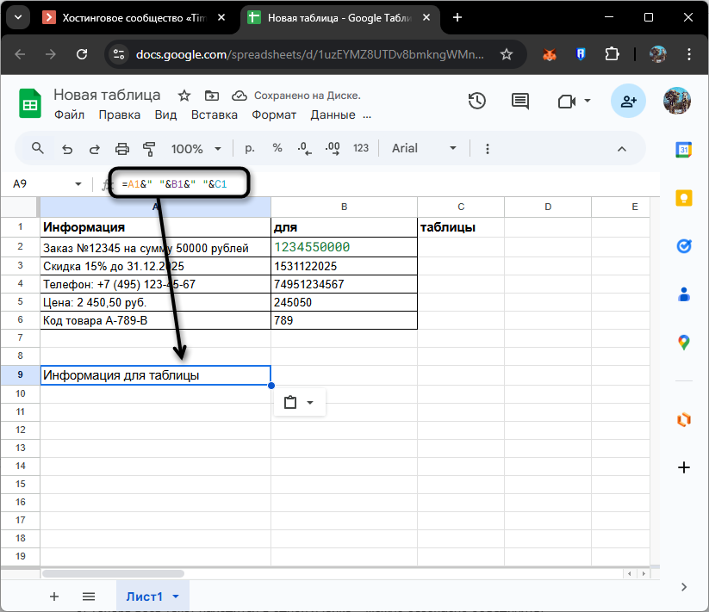709x612 pixels.
Task: Close the Хостинговое сообщество tab
Action: pos(221,17)
